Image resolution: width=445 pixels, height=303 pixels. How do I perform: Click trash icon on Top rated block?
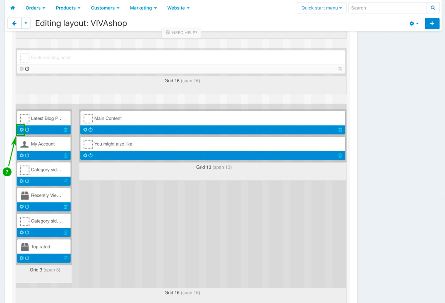pos(66,258)
